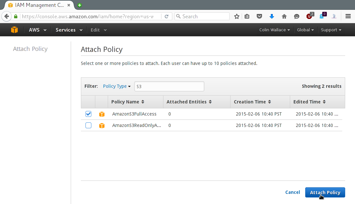Cancel attaching the policy

292,192
